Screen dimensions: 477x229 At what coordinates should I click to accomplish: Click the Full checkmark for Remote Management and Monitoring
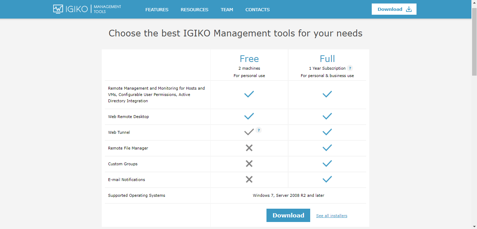coord(327,94)
